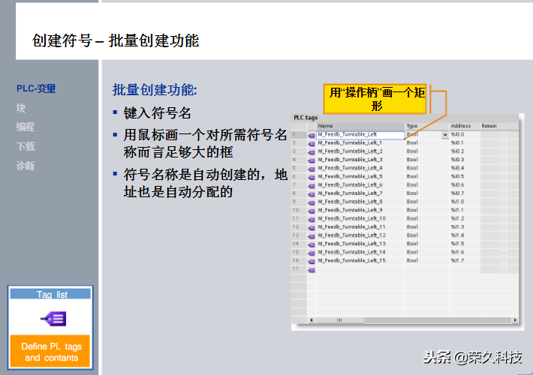Click the address cell %I1.4
The width and height of the screenshot is (533, 375).
[x=465, y=235]
